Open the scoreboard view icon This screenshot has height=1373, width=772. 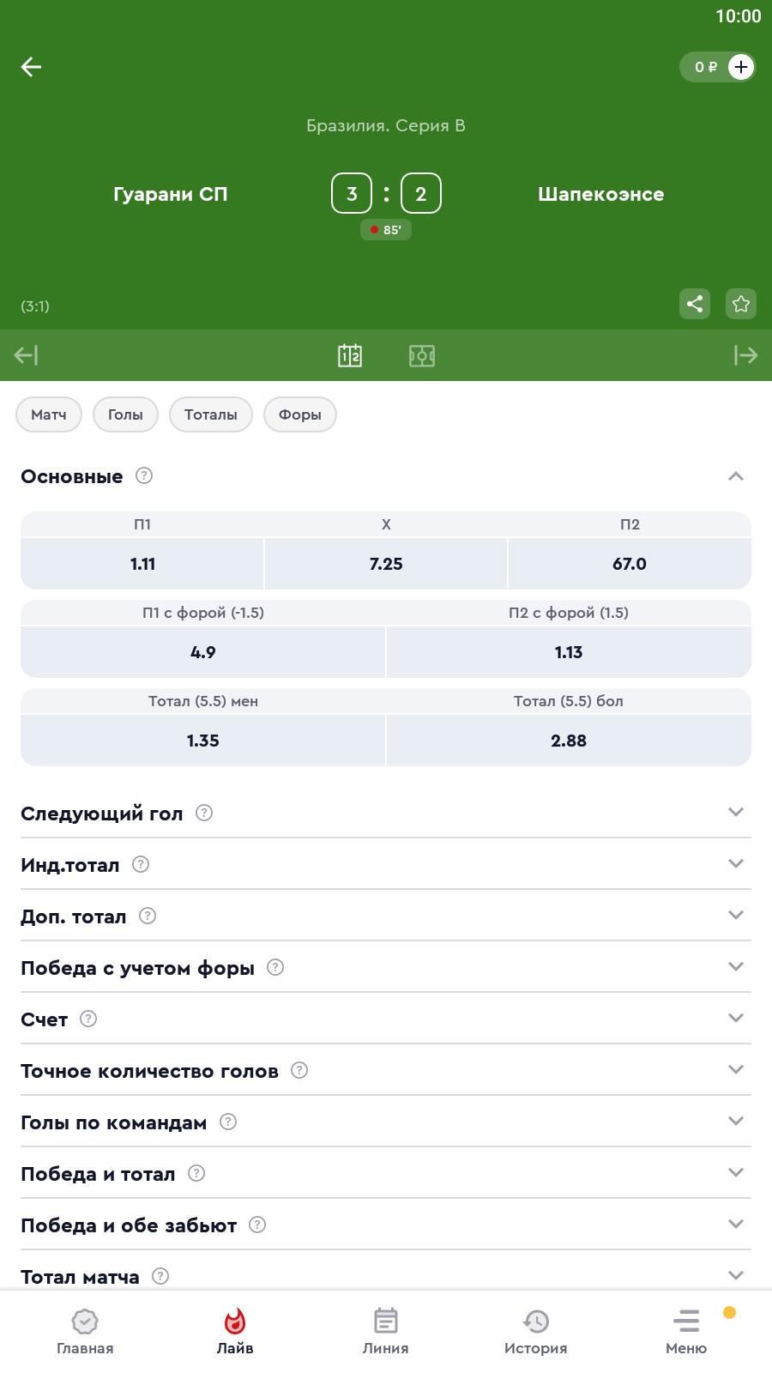(x=350, y=355)
